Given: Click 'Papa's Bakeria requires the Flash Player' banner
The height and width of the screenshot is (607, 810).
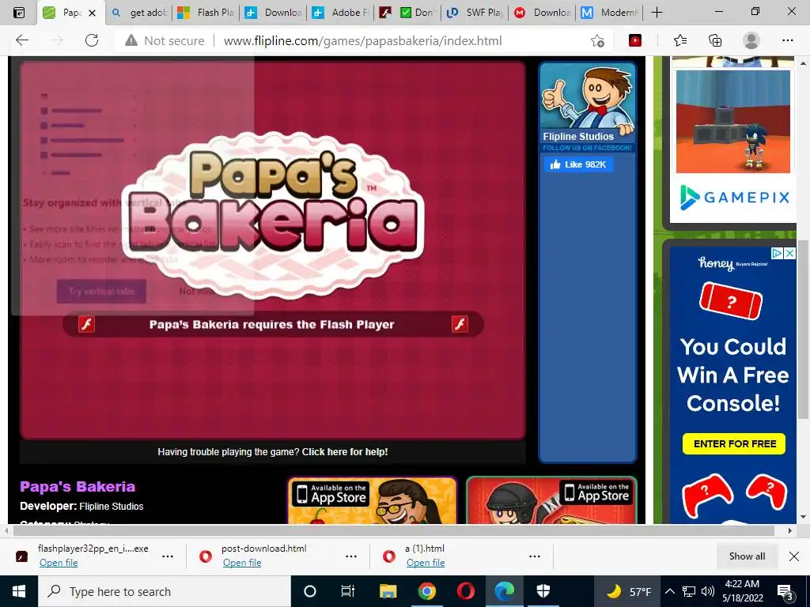Looking at the screenshot, I should click(273, 324).
